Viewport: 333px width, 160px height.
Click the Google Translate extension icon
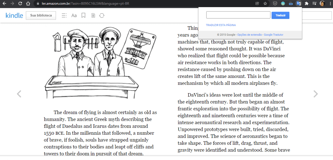[x=298, y=4]
